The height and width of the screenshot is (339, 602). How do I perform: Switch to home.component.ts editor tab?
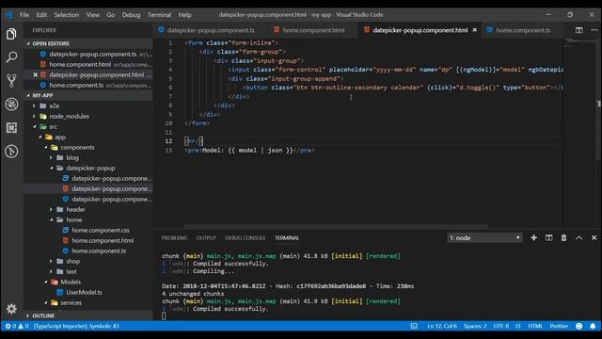click(x=523, y=30)
